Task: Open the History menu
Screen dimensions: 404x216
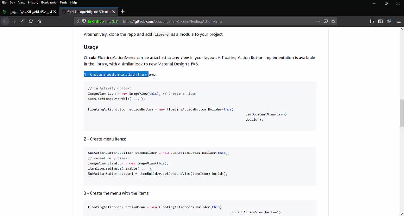Action: point(33,3)
